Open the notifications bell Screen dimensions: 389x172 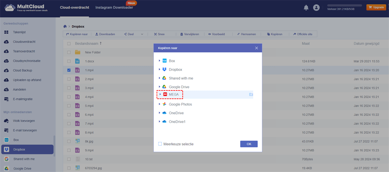pos(306,8)
